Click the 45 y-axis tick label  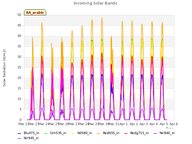point(19,25)
